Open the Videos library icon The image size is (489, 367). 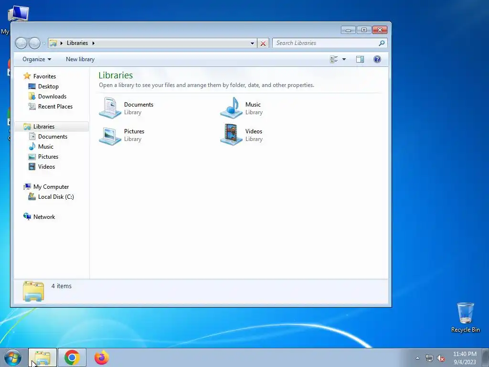231,135
